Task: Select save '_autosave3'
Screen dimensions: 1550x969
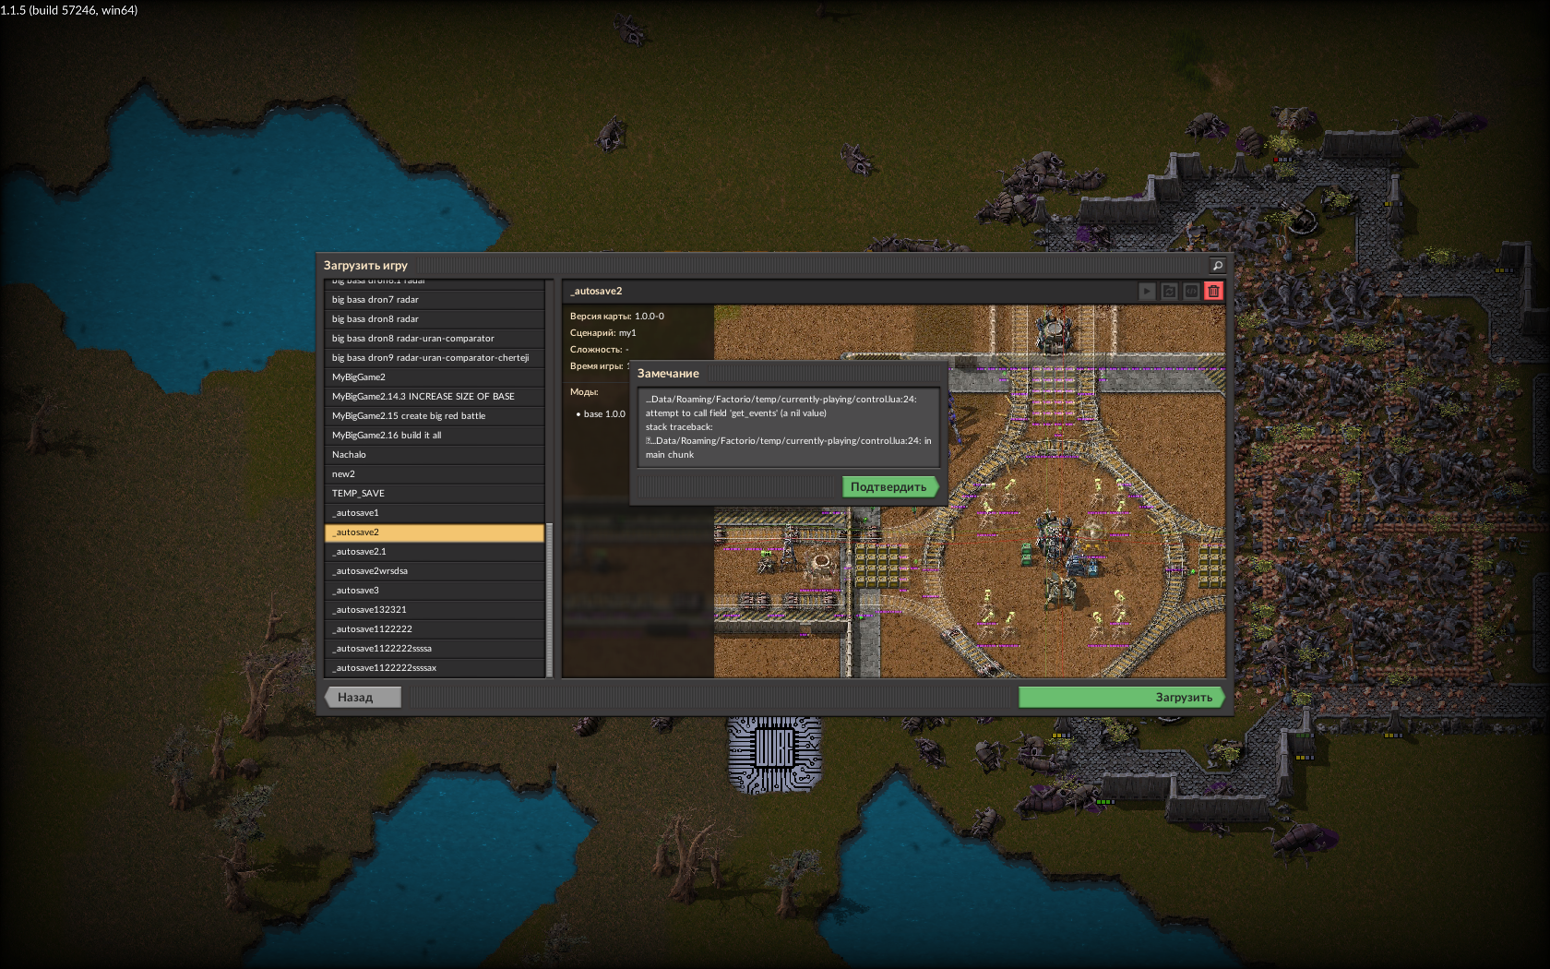Action: click(x=435, y=591)
